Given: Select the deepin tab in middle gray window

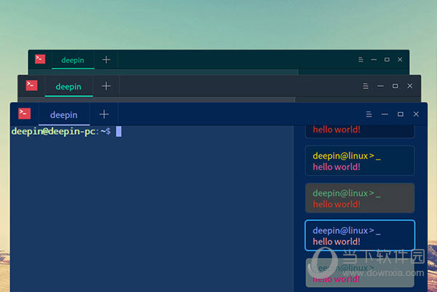Looking at the screenshot, I should (x=68, y=87).
